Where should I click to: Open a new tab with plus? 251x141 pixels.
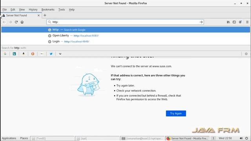pyautogui.click(x=45, y=15)
